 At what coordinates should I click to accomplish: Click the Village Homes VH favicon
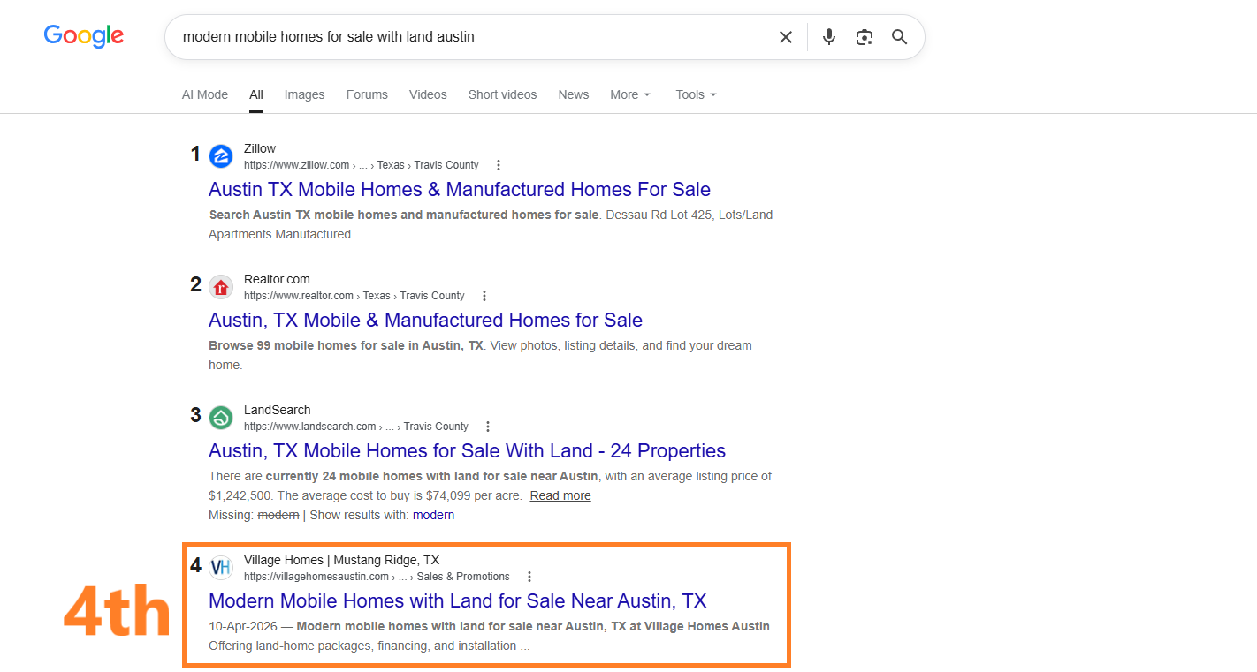tap(221, 568)
